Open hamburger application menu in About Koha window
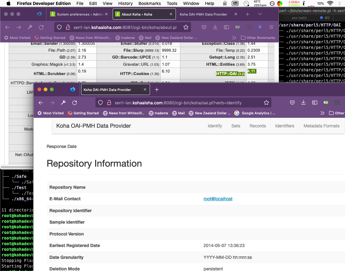The width and height of the screenshot is (345, 271). (x=271, y=27)
